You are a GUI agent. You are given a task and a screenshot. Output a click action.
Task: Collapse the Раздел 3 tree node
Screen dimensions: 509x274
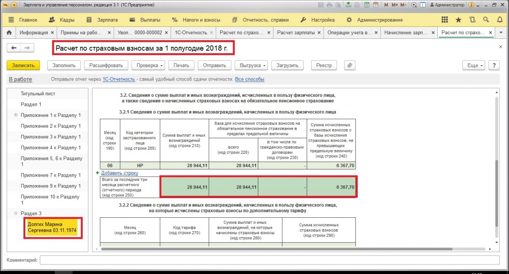(15, 213)
